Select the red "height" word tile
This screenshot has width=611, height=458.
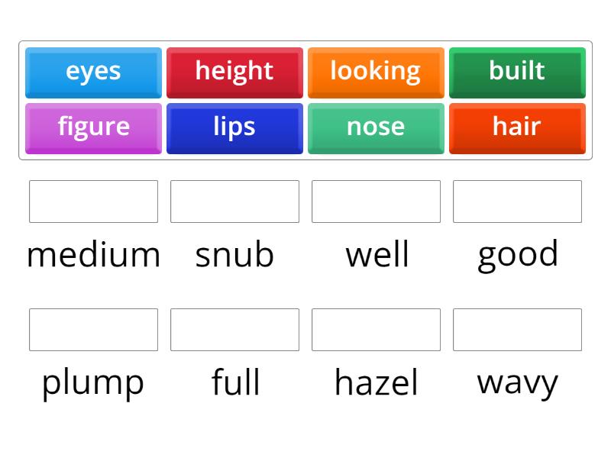[x=234, y=72]
